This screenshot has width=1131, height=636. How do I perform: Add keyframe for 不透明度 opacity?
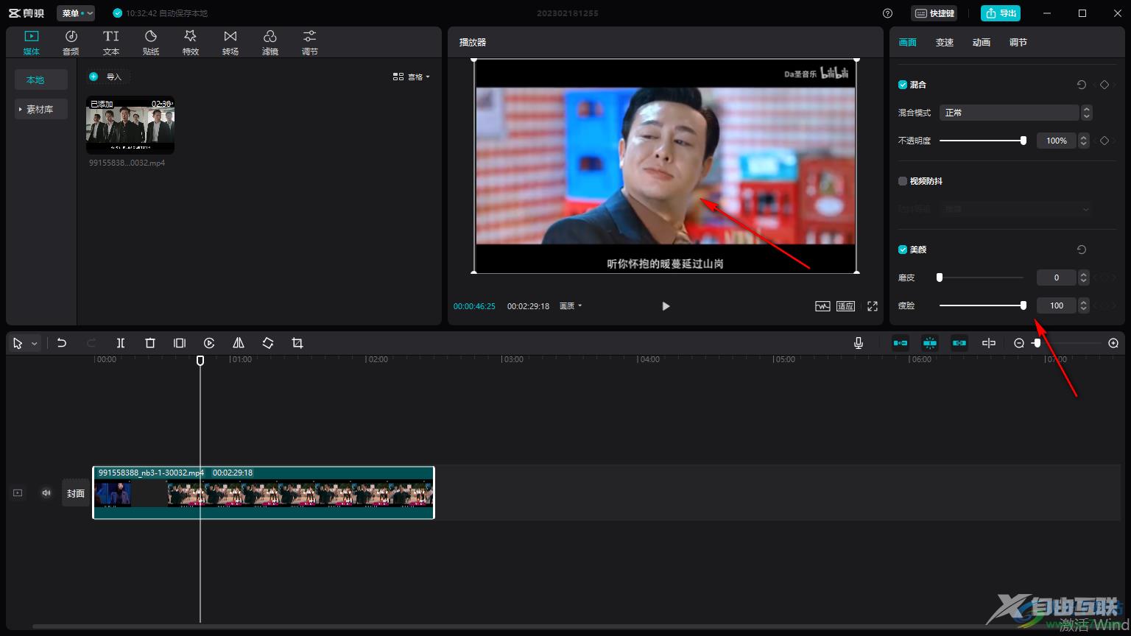1104,141
